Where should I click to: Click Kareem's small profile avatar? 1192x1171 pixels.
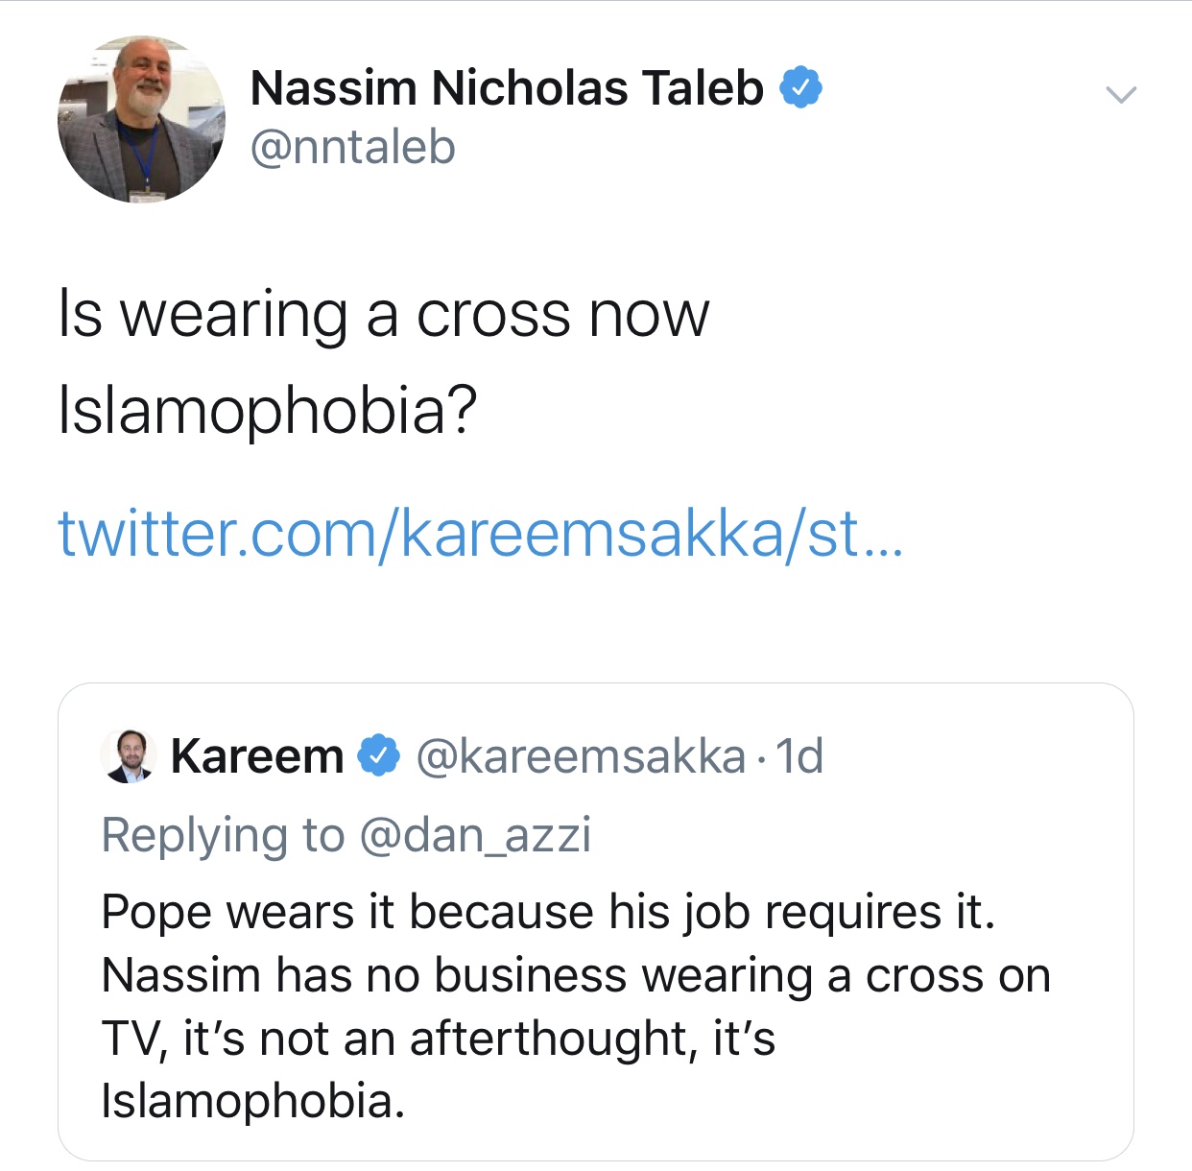(x=129, y=756)
